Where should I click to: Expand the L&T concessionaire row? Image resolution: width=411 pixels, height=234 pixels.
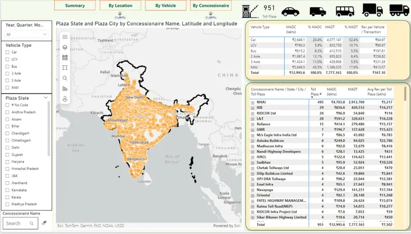pyautogui.click(x=252, y=119)
